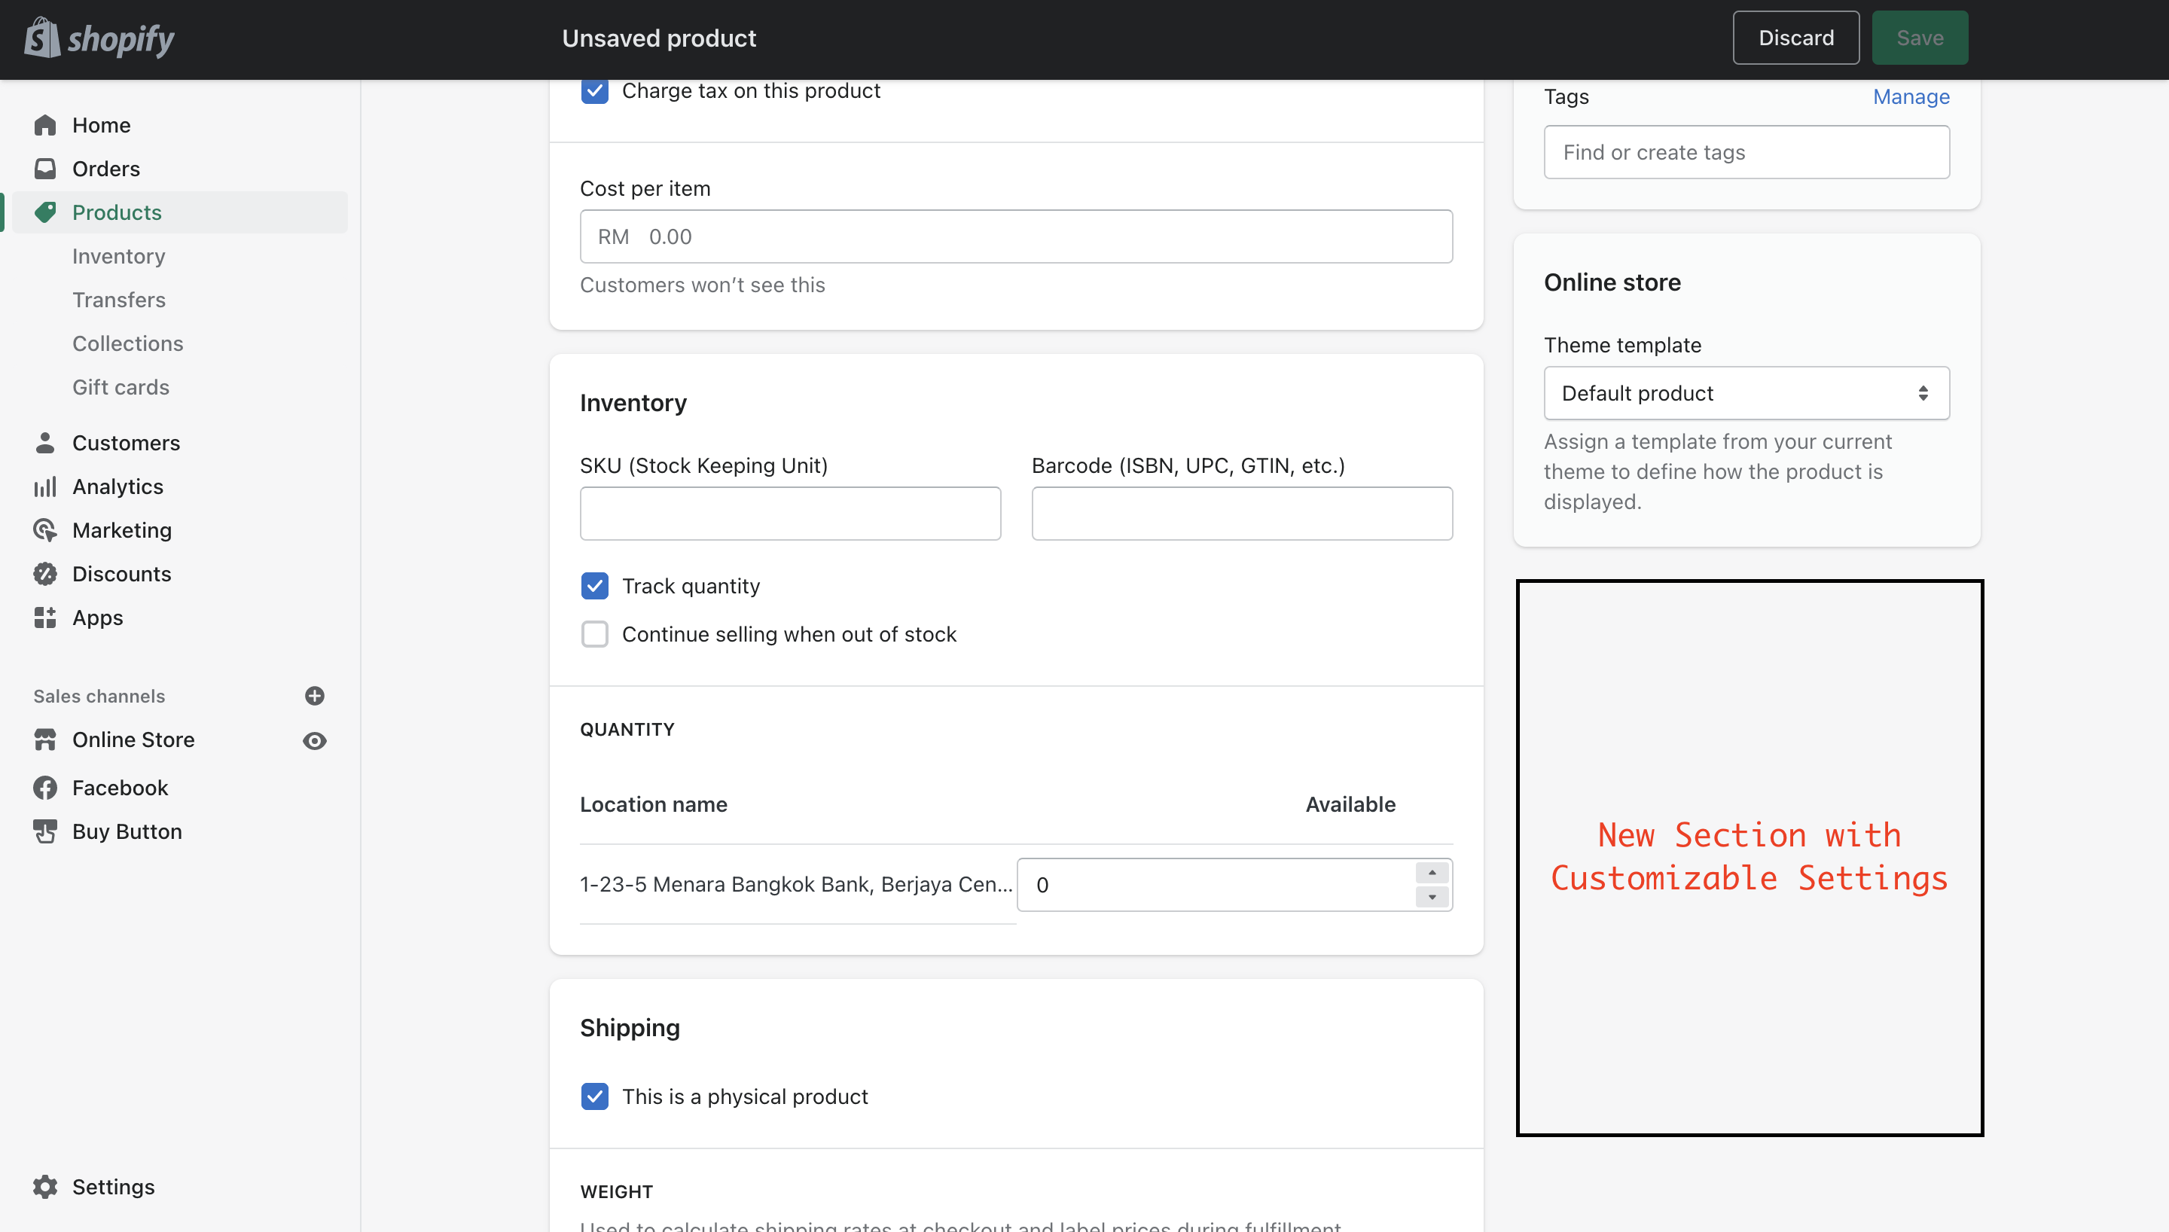The image size is (2169, 1232).
Task: Click the Shopify logo icon
Action: tap(41, 37)
